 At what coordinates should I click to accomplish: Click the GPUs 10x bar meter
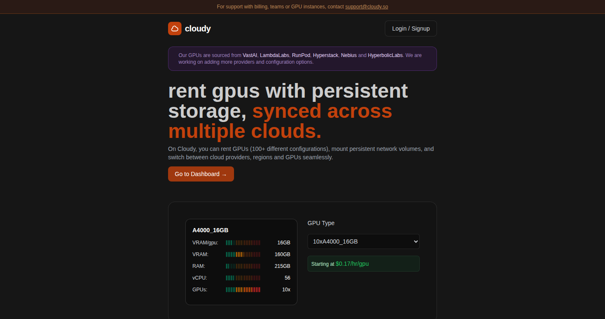pos(243,290)
